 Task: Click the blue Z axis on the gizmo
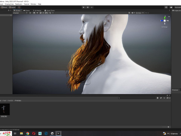pyautogui.click(x=162, y=20)
